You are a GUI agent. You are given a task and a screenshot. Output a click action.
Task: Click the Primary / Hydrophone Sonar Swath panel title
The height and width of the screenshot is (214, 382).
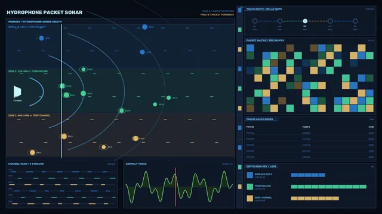click(35, 21)
